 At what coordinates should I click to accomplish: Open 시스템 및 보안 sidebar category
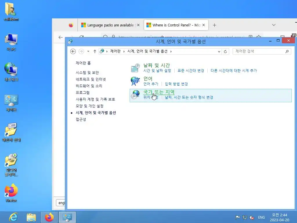click(87, 73)
